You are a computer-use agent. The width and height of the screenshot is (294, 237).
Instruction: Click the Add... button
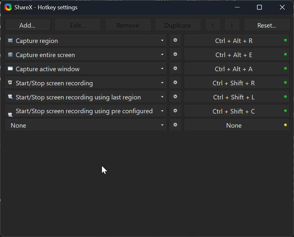[x=27, y=25]
